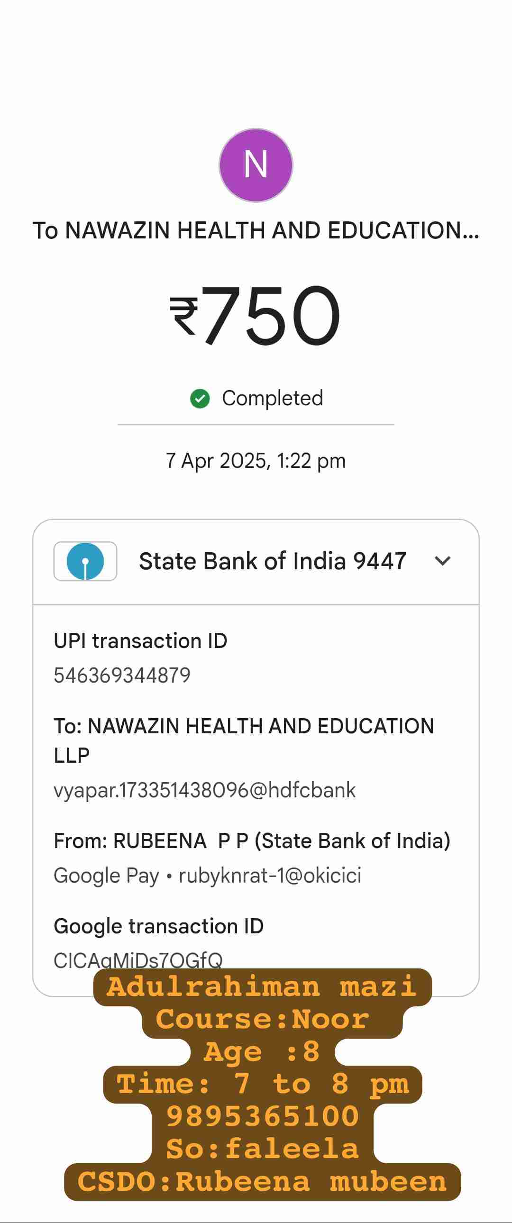Select the vyapar.173351438096@hdfcbank UPI address
Image resolution: width=512 pixels, height=1223 pixels.
click(x=205, y=791)
